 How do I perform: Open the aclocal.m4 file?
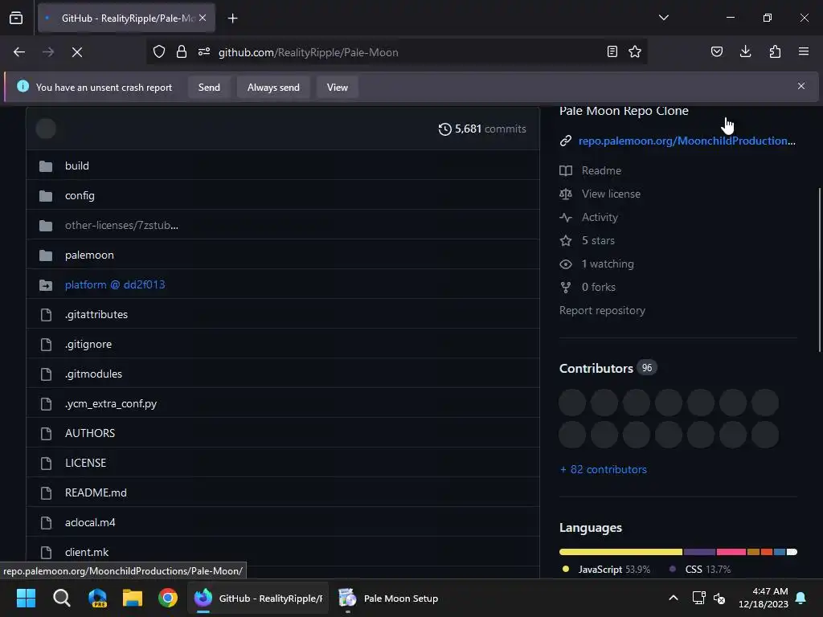90,522
